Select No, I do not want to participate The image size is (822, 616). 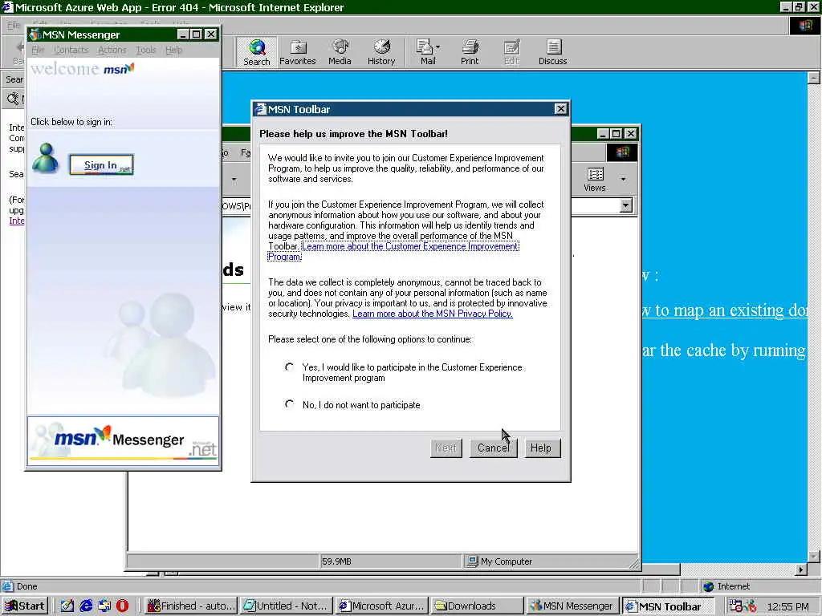289,404
